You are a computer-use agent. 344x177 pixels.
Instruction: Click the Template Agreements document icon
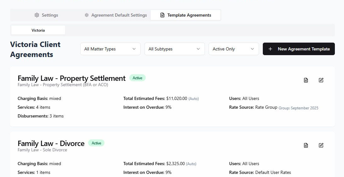(162, 15)
